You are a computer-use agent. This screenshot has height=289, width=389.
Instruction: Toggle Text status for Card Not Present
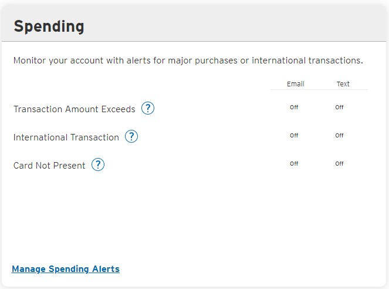coord(339,164)
